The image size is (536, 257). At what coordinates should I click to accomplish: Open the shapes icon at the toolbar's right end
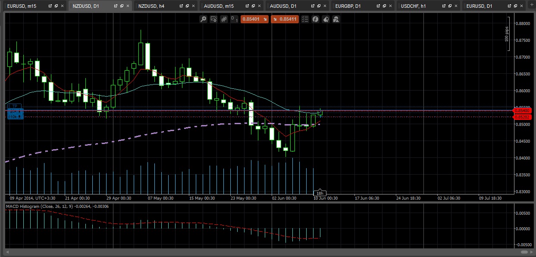click(x=336, y=19)
